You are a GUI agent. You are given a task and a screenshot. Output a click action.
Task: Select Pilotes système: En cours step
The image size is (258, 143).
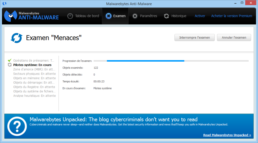pos(32,65)
